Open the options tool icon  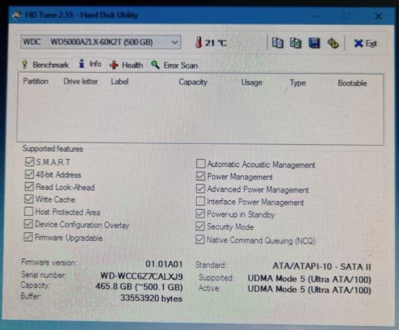pos(333,43)
